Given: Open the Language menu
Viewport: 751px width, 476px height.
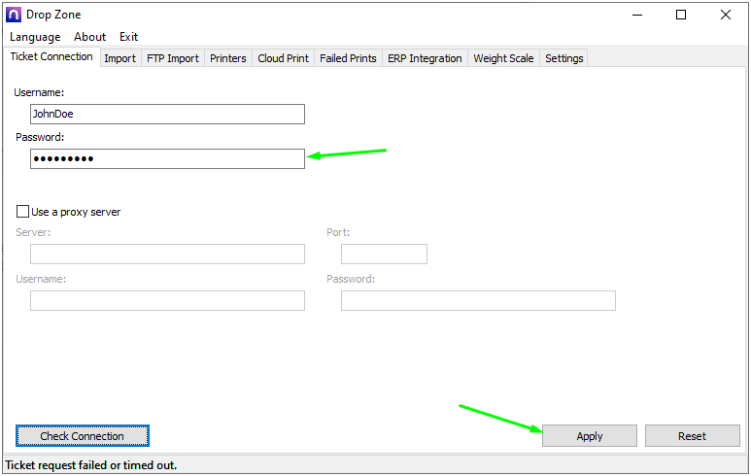Looking at the screenshot, I should pos(35,37).
